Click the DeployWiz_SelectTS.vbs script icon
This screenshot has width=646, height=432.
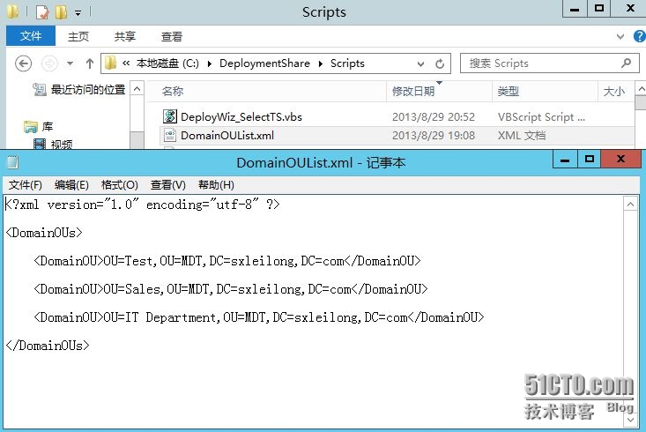[170, 116]
